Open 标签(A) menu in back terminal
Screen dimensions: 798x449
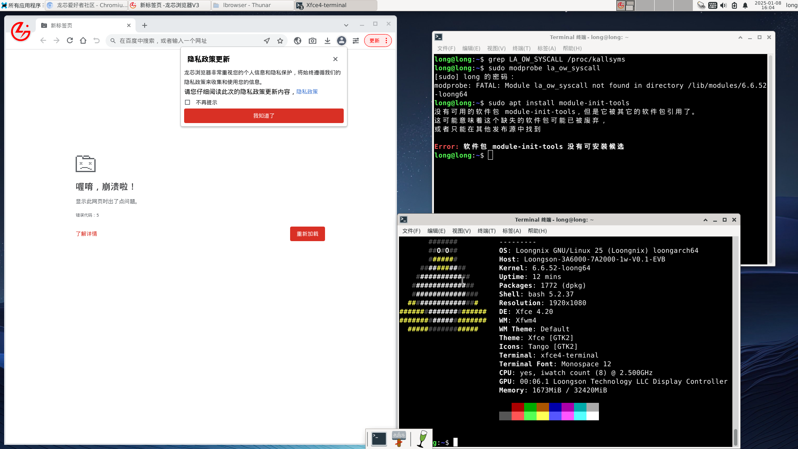point(547,48)
